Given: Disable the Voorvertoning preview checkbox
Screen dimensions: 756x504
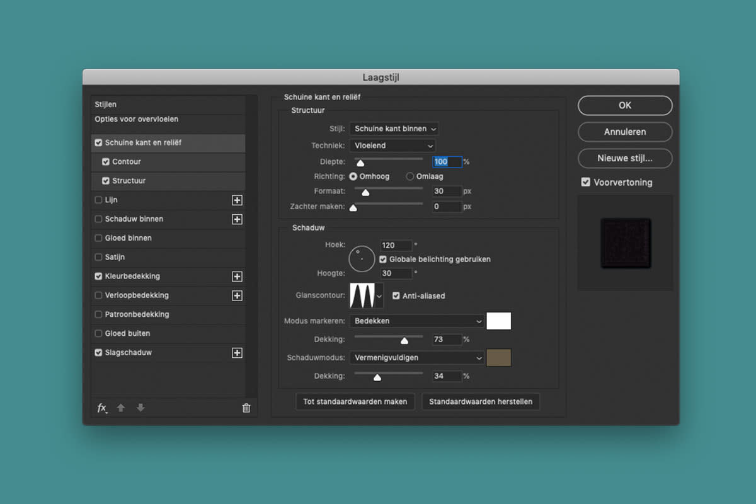Looking at the screenshot, I should (x=586, y=183).
